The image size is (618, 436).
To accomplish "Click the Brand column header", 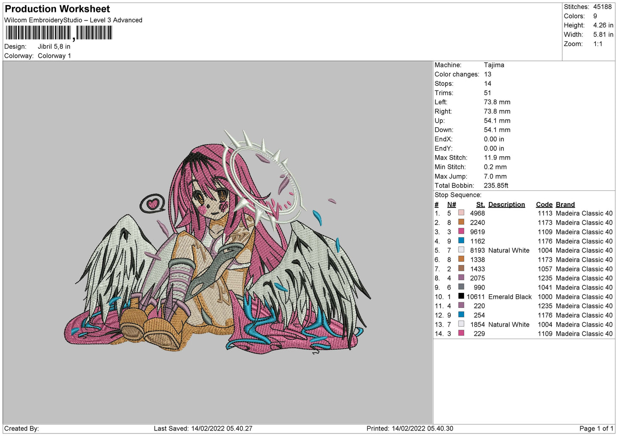I will pos(565,205).
